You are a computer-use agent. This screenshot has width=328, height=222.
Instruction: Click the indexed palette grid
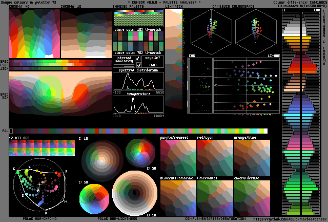[138, 18]
